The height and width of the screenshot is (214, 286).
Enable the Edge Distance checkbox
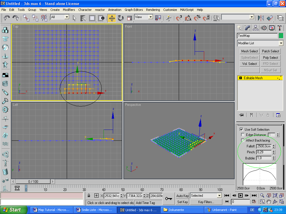coord(243,135)
